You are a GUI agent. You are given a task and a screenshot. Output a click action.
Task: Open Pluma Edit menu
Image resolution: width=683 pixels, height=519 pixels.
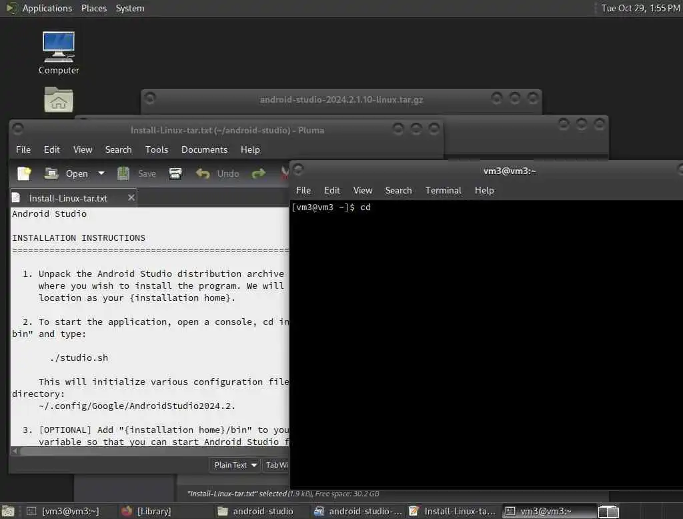tap(52, 149)
